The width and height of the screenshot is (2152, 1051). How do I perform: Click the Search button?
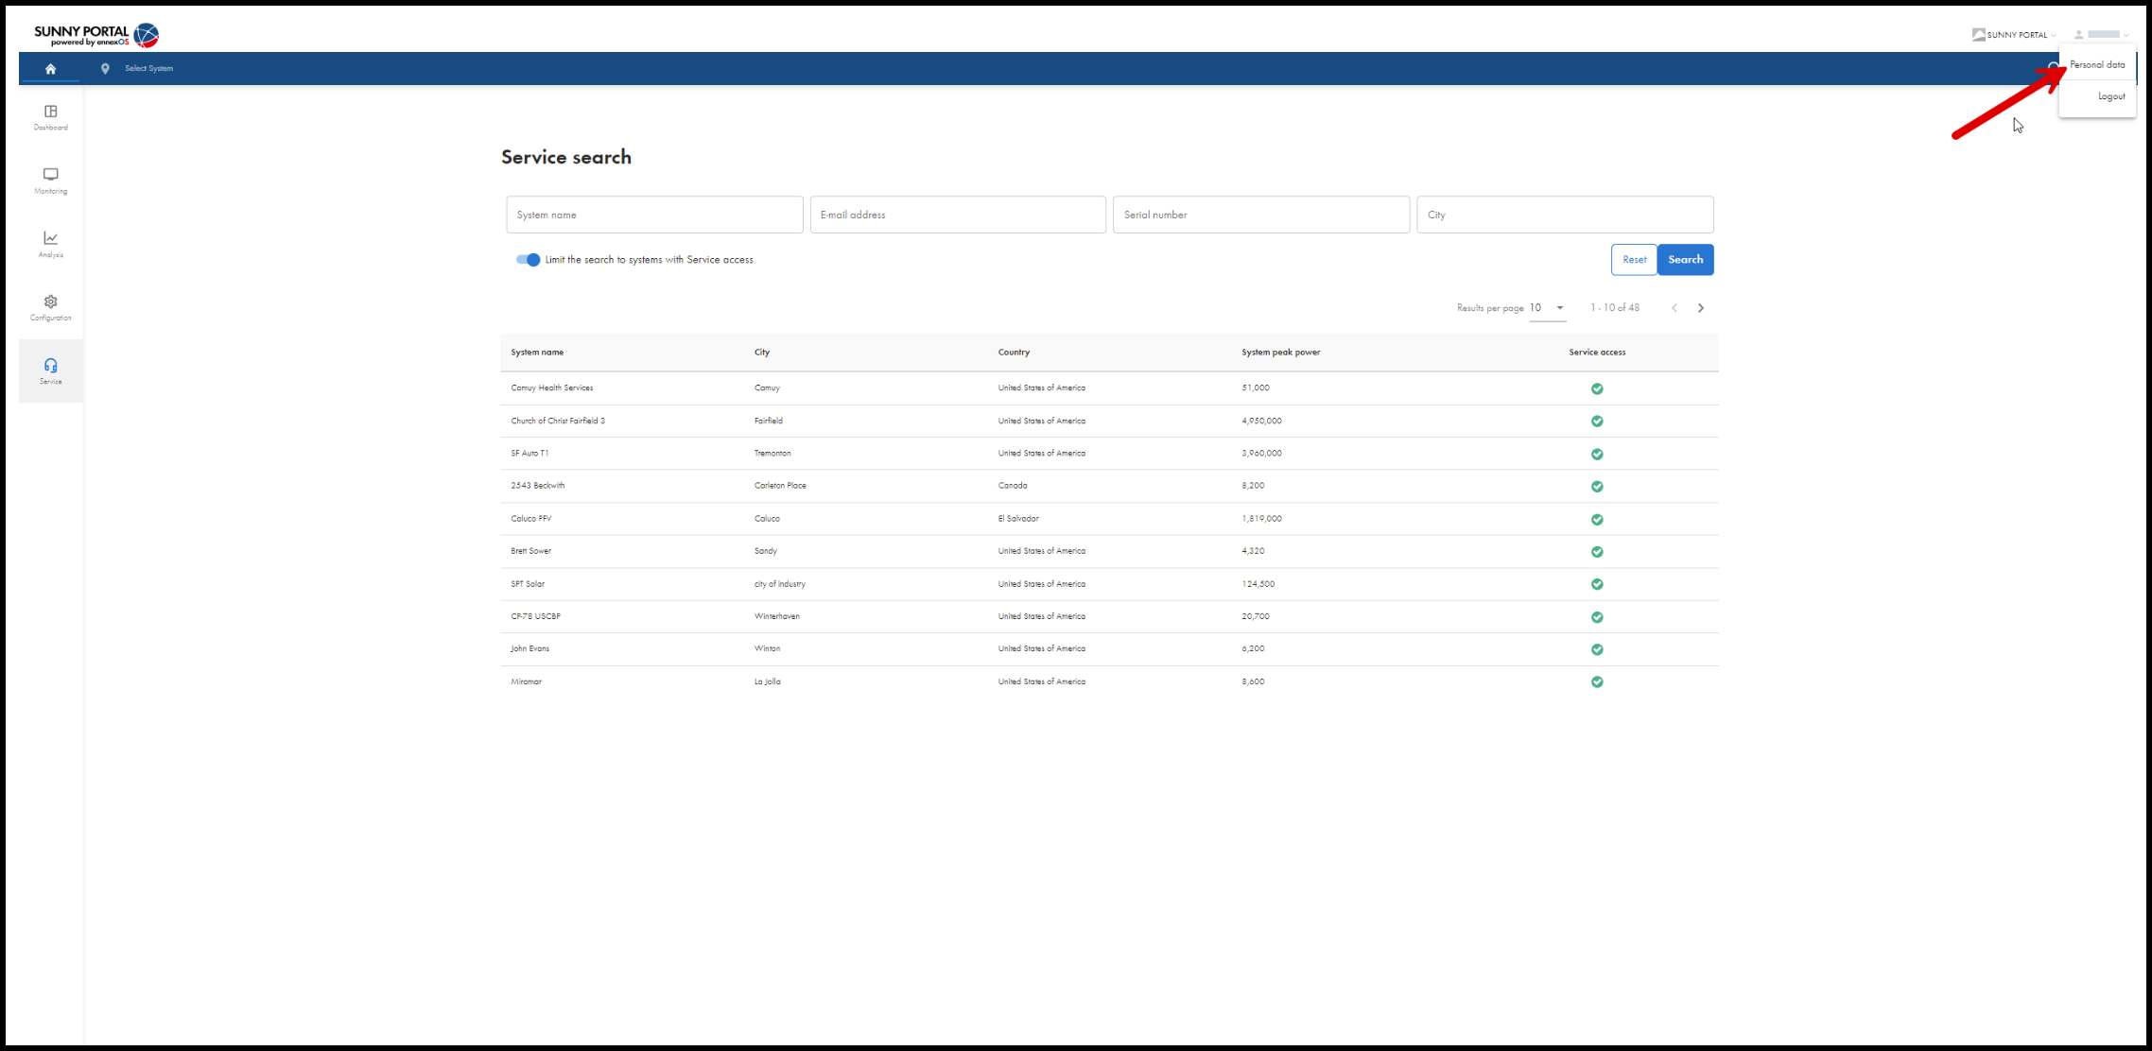pos(1685,259)
